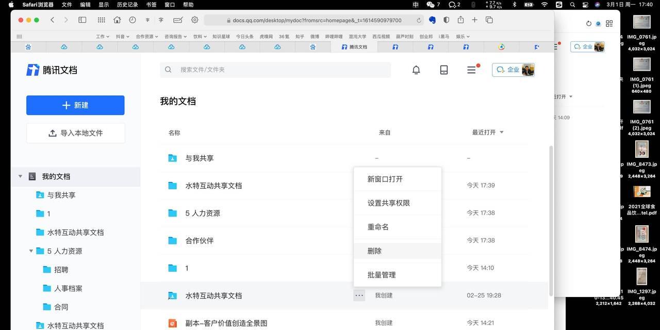The image size is (660, 330).
Task: Click the file list vertical scrollbar
Action: coord(551,221)
